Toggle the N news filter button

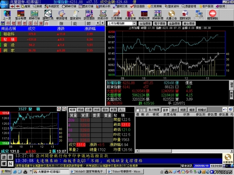[10, 164]
